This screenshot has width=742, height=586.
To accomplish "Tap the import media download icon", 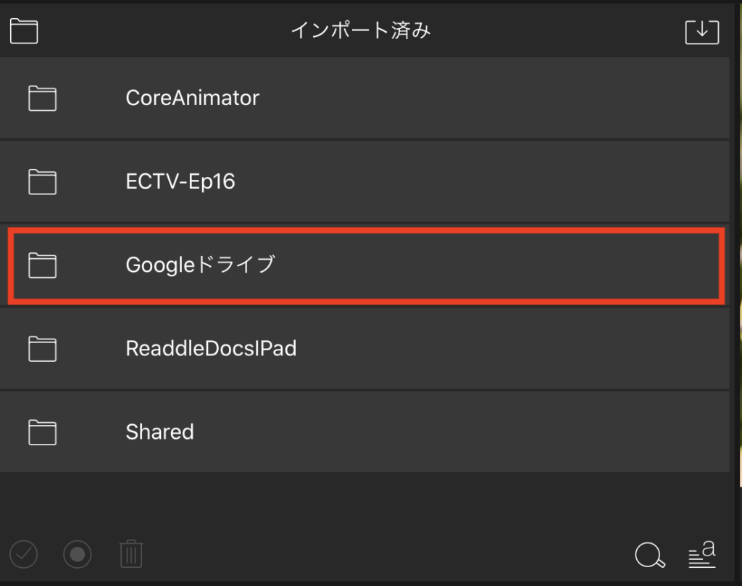I will (701, 31).
